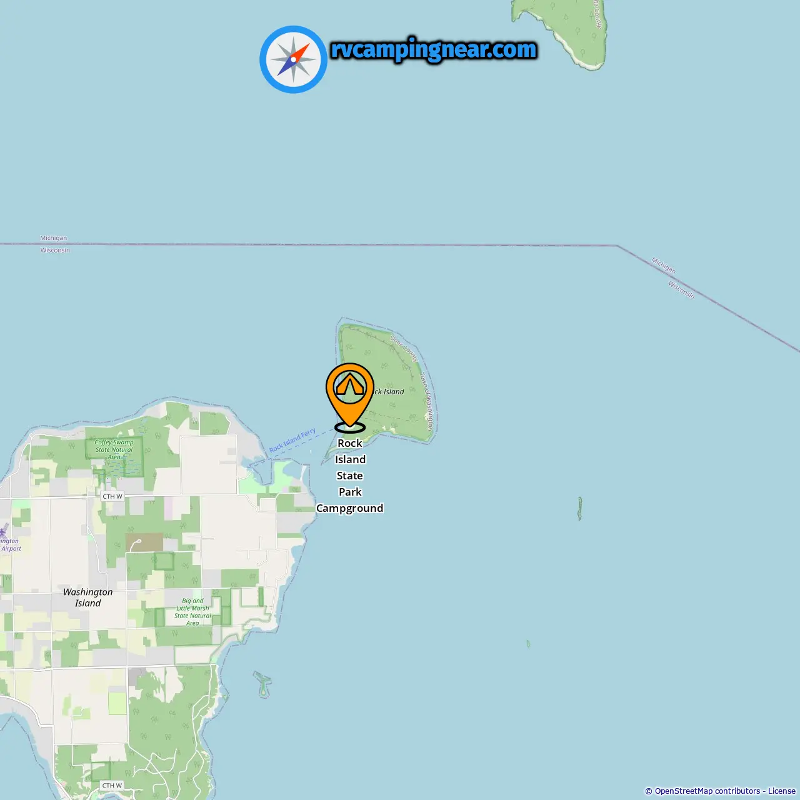Click the orange campground tent marker
Image resolution: width=800 pixels, height=800 pixels.
(350, 397)
